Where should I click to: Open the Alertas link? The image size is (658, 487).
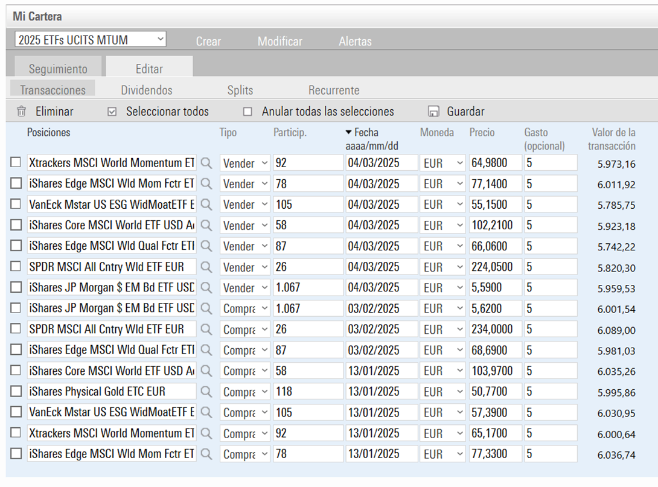(x=355, y=41)
